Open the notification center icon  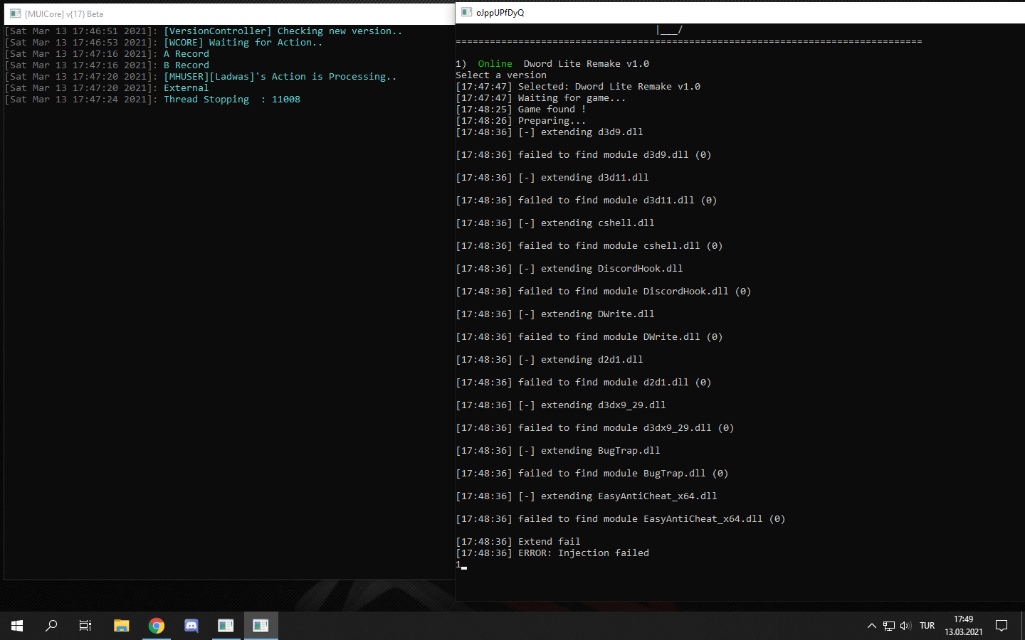(1002, 626)
